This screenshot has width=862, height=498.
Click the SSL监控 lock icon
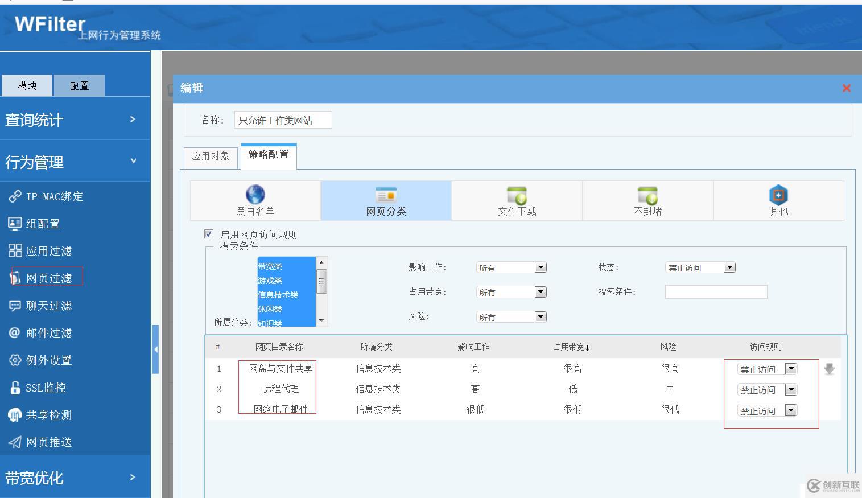[x=15, y=388]
